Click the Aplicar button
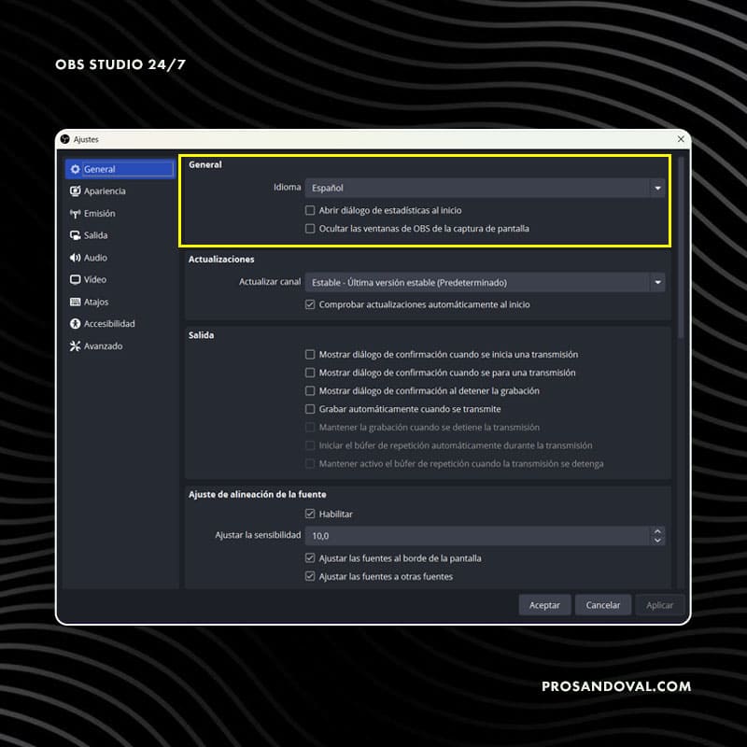 tap(660, 605)
